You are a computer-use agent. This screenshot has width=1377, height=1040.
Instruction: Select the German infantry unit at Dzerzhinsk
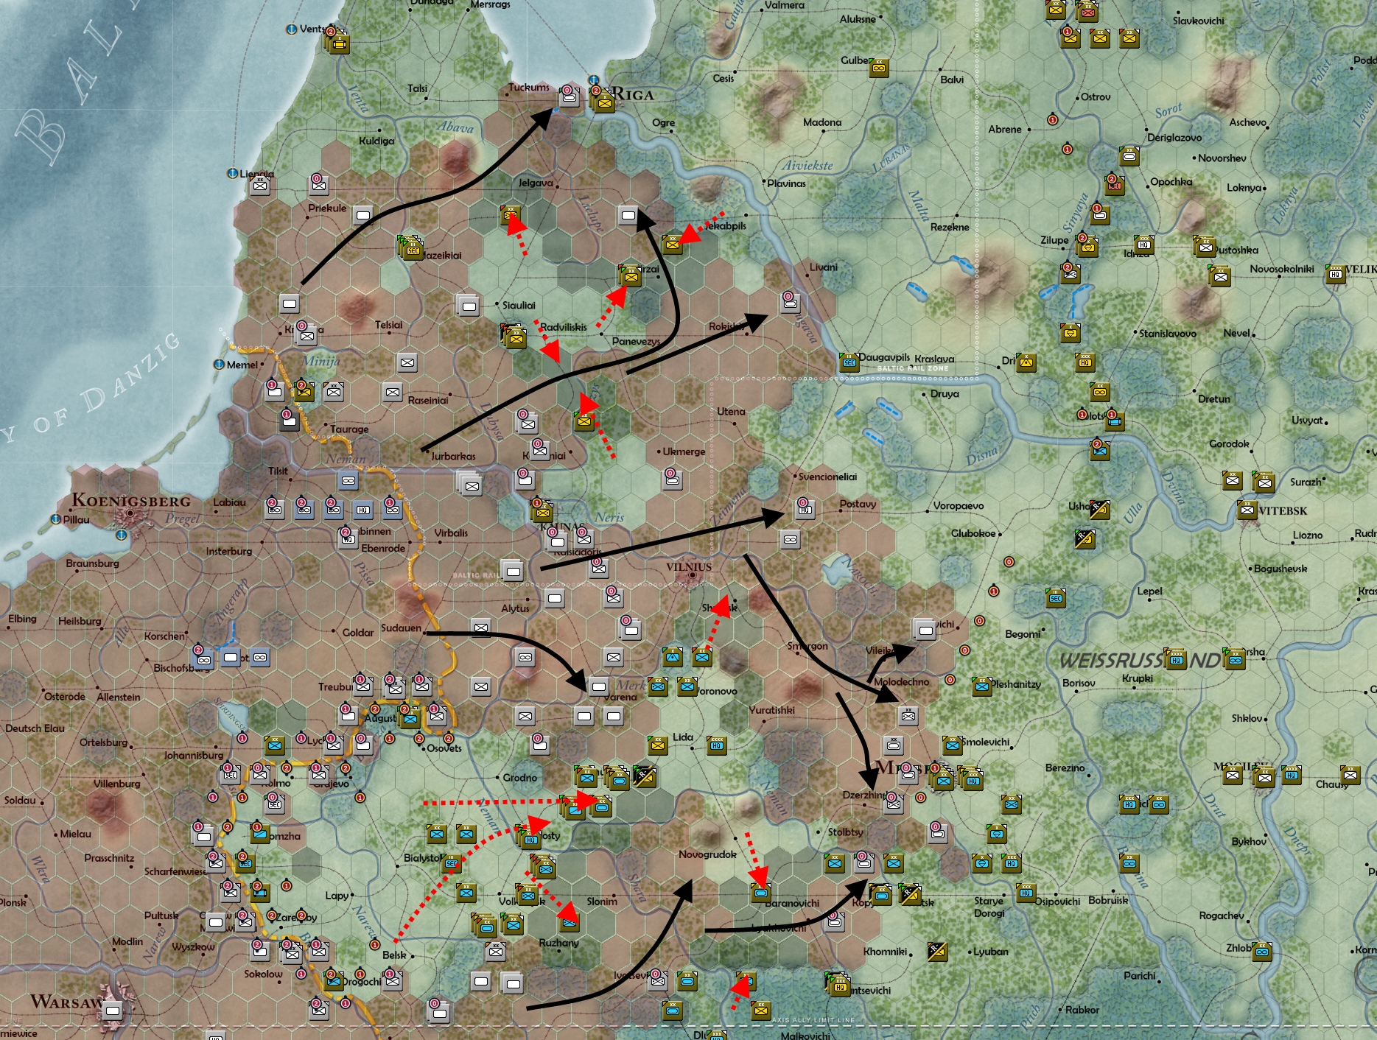(894, 804)
